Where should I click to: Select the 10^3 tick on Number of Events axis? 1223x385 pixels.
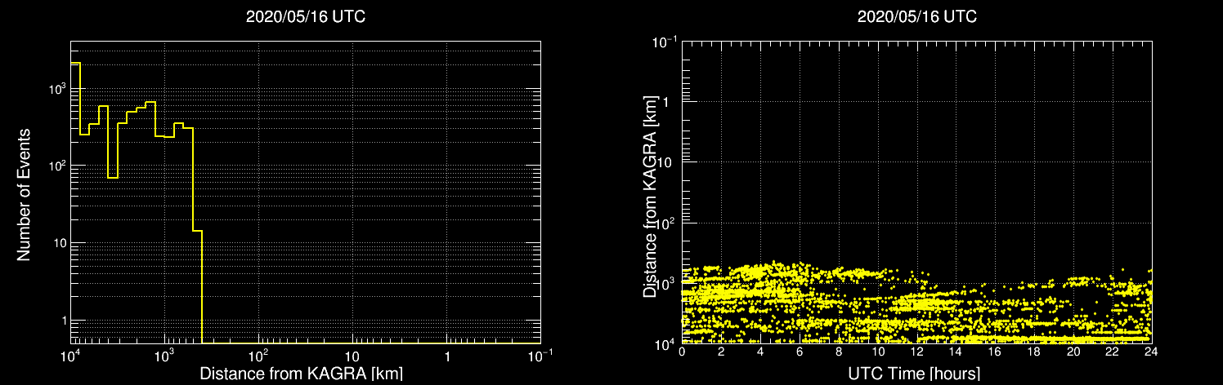pyautogui.click(x=56, y=87)
